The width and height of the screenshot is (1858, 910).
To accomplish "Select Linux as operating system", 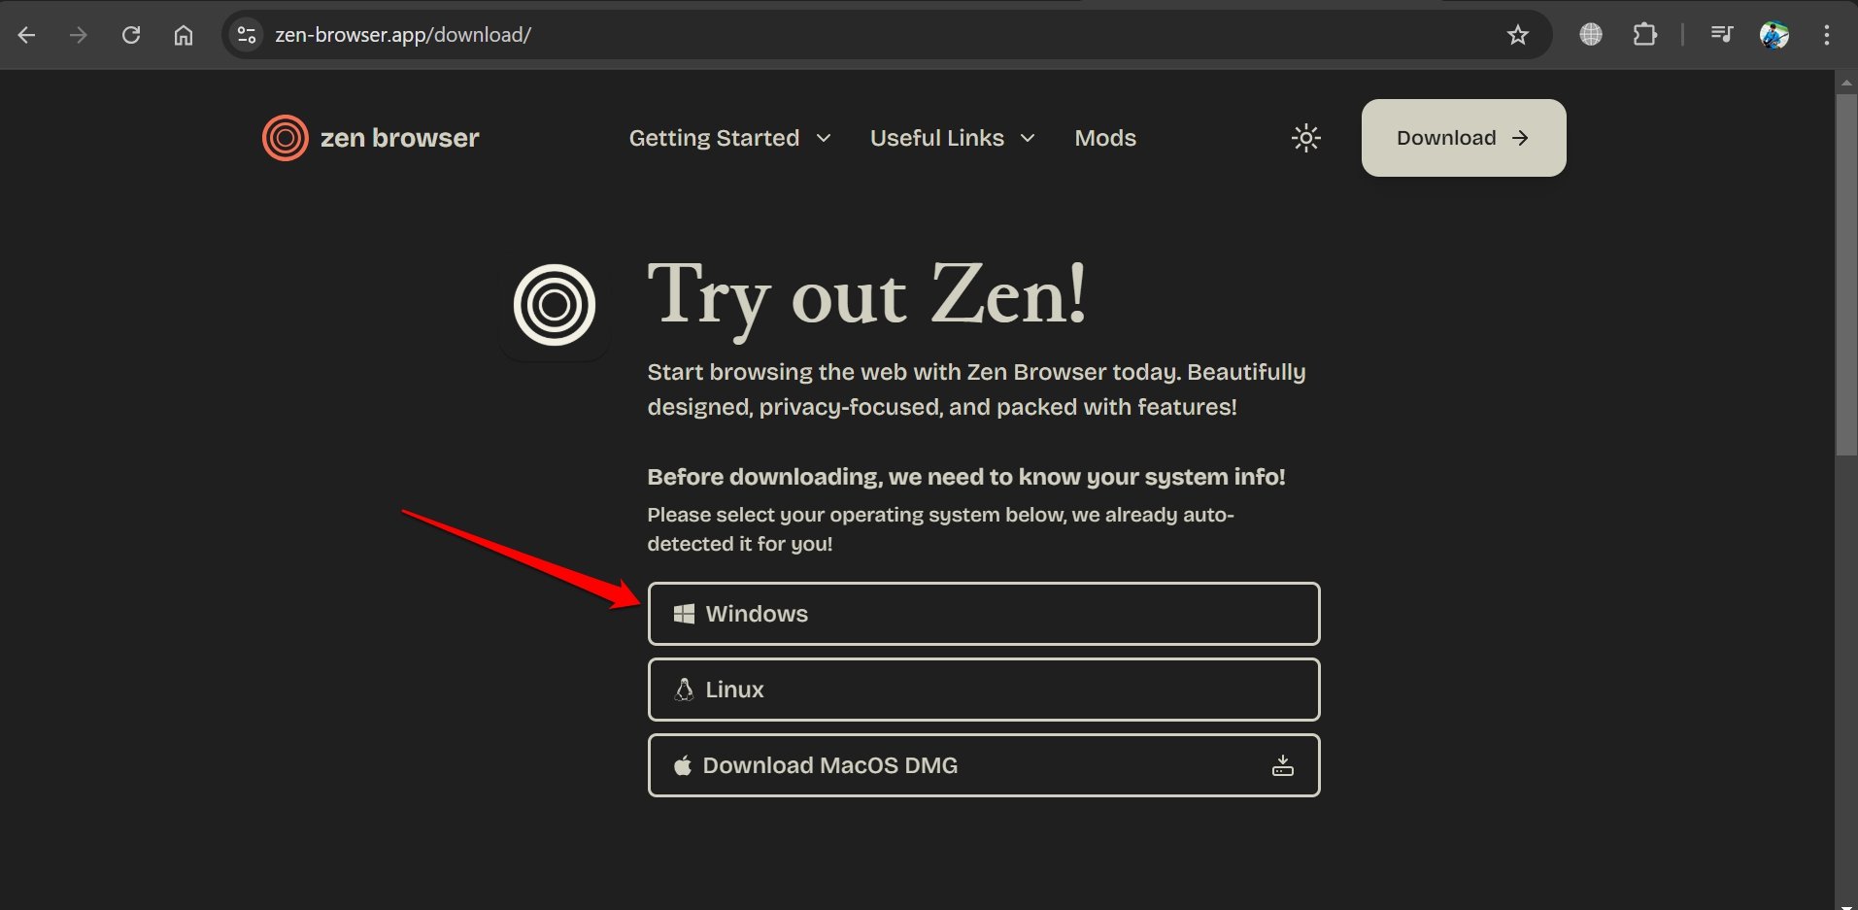I will point(984,690).
